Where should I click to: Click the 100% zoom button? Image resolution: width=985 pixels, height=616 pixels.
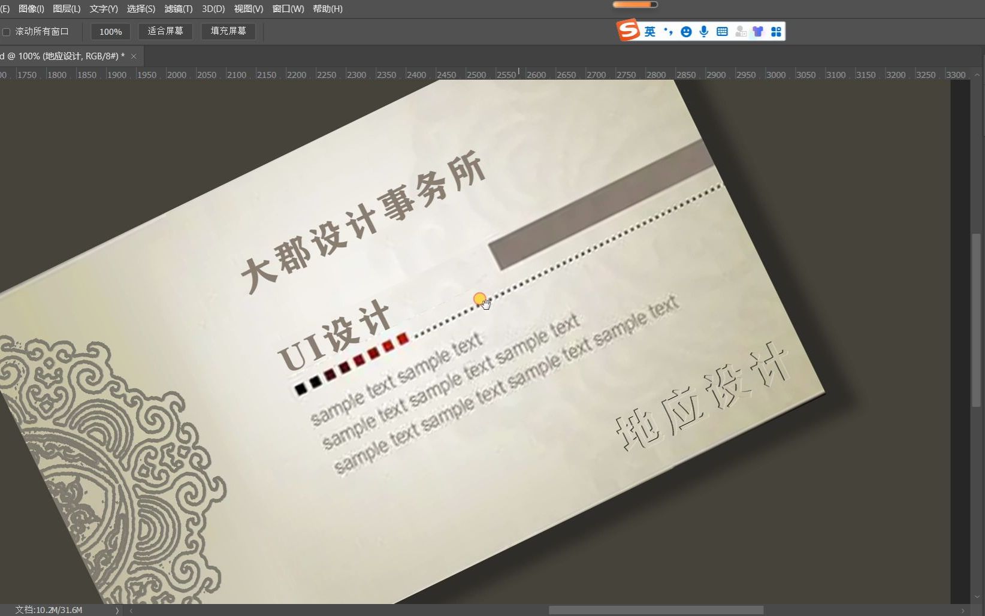pyautogui.click(x=110, y=32)
